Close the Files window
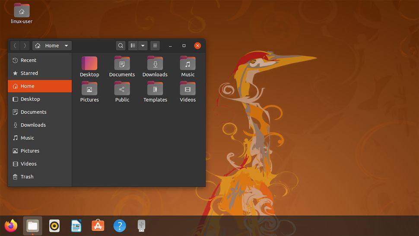This screenshot has height=236, width=419. (197, 46)
